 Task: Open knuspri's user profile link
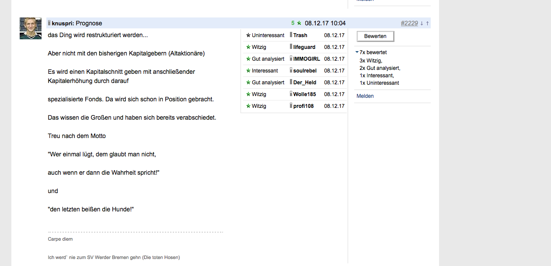pyautogui.click(x=63, y=23)
